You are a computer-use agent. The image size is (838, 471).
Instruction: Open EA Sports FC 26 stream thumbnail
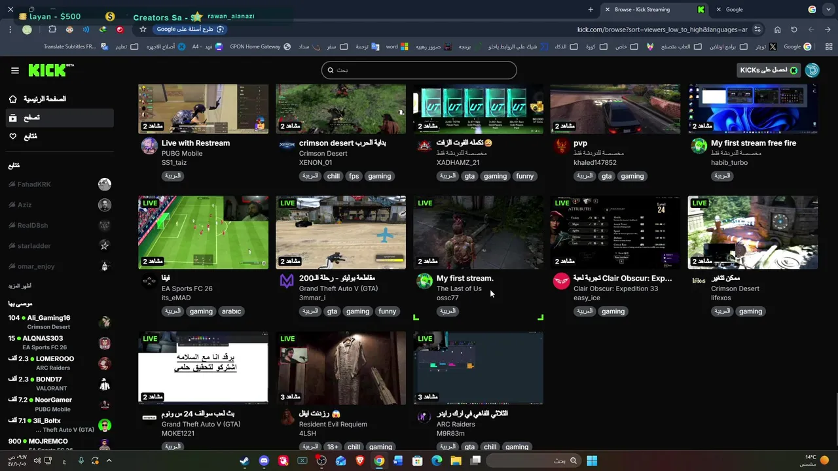click(203, 232)
